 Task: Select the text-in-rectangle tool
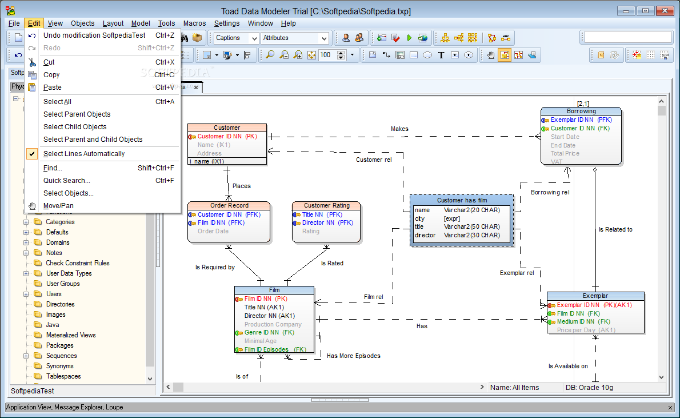(x=455, y=55)
